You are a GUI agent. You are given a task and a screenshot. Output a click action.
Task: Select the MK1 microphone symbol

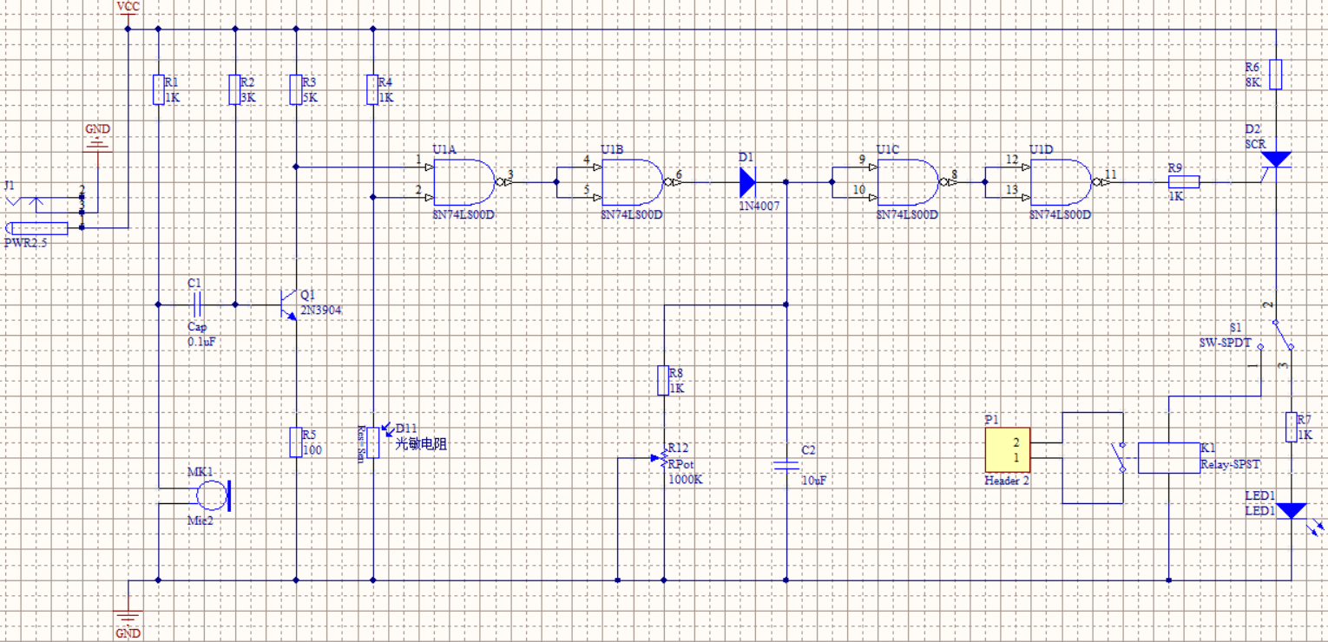[x=213, y=495]
